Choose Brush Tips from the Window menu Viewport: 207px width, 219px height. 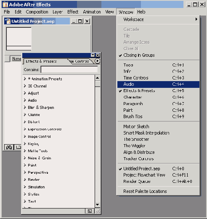pos(159,116)
